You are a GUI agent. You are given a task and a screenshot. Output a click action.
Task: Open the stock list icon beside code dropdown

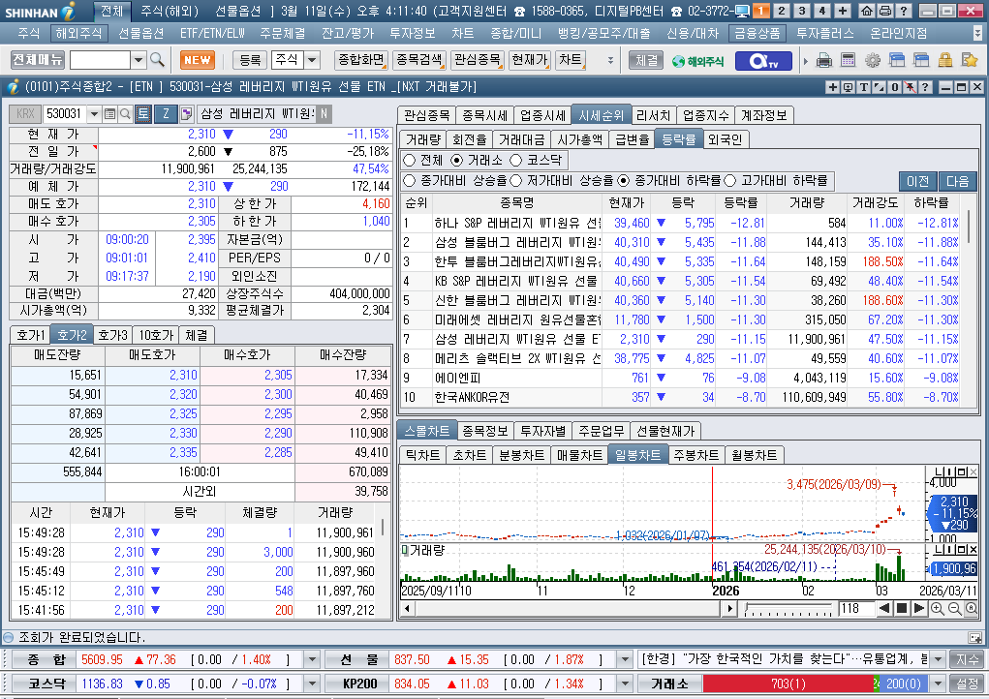click(x=109, y=113)
